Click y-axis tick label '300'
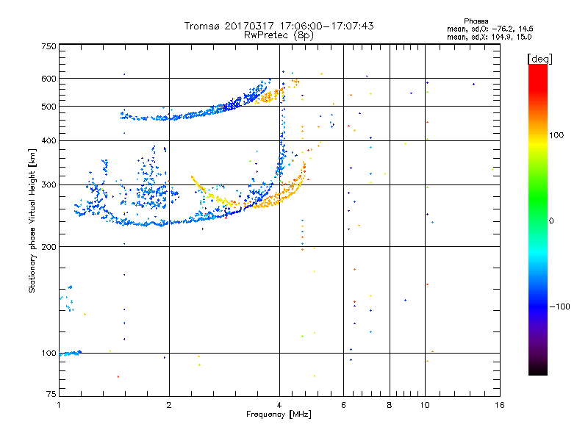The width and height of the screenshot is (588, 441). tap(49, 184)
